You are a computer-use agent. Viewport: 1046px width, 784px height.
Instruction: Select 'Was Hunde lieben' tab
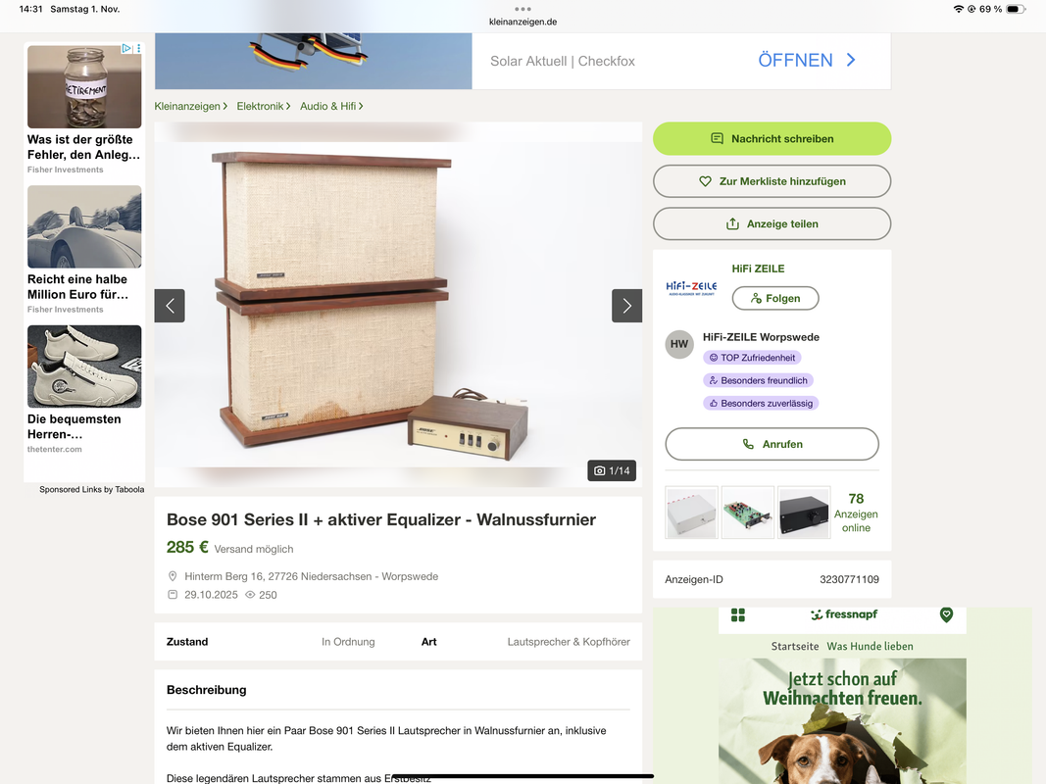coord(870,646)
